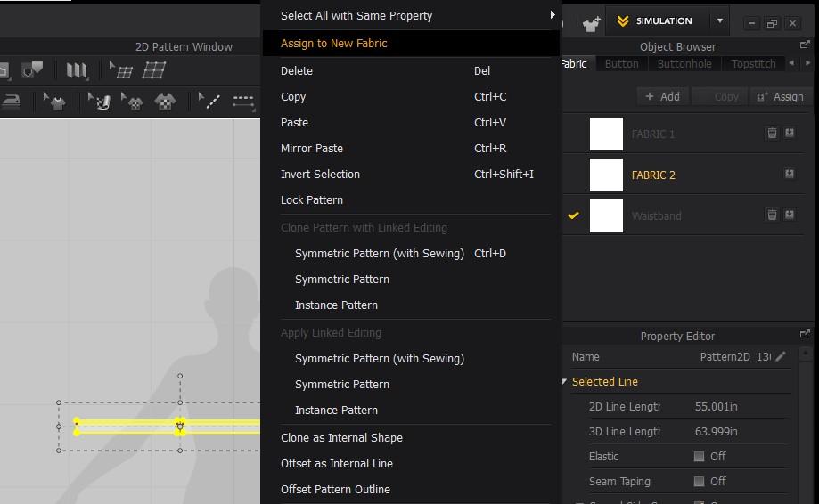The image size is (819, 504).
Task: Click the fold arrangement panels icon
Action: point(78,70)
